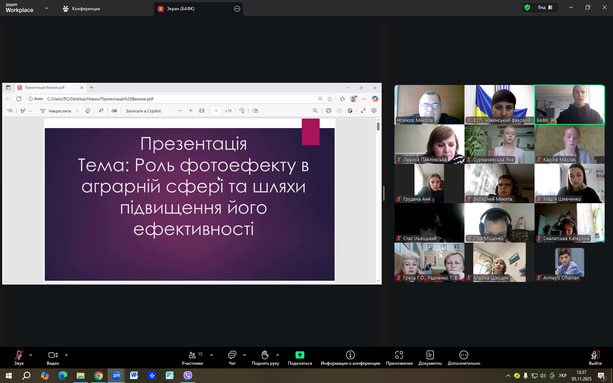Open the Приложения apps panel

pos(399,357)
